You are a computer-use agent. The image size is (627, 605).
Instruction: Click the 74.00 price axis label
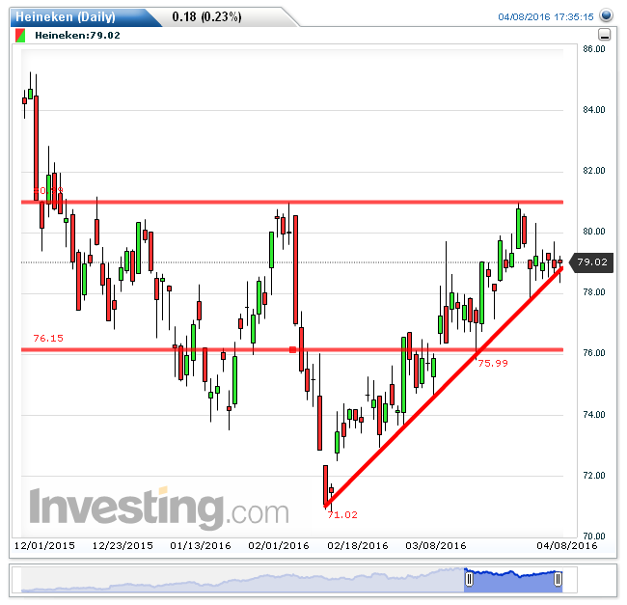[594, 415]
